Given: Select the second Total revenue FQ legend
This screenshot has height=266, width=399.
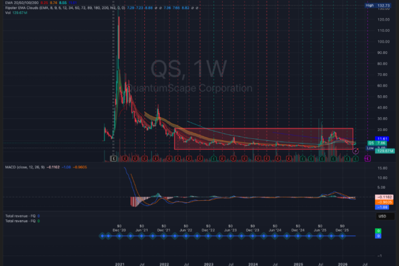Looking at the screenshot, I should coord(21,221).
